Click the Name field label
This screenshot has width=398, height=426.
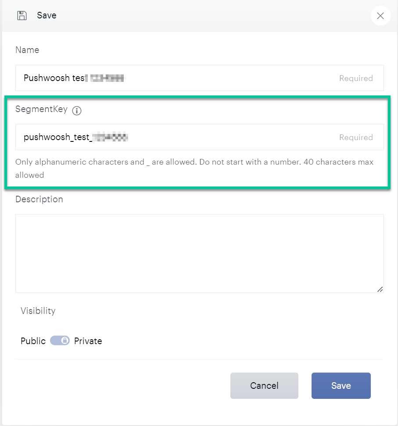pos(27,50)
